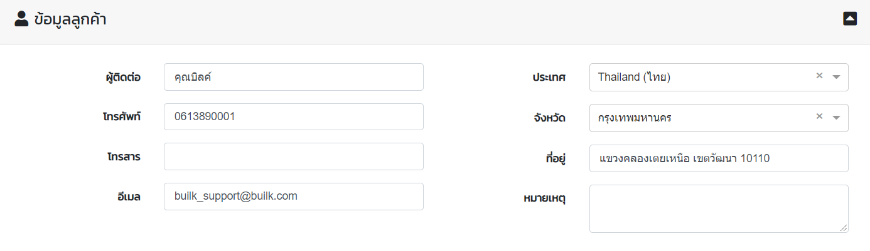Click the ข้อมูลลูกค้า header title
870x251 pixels.
point(70,19)
